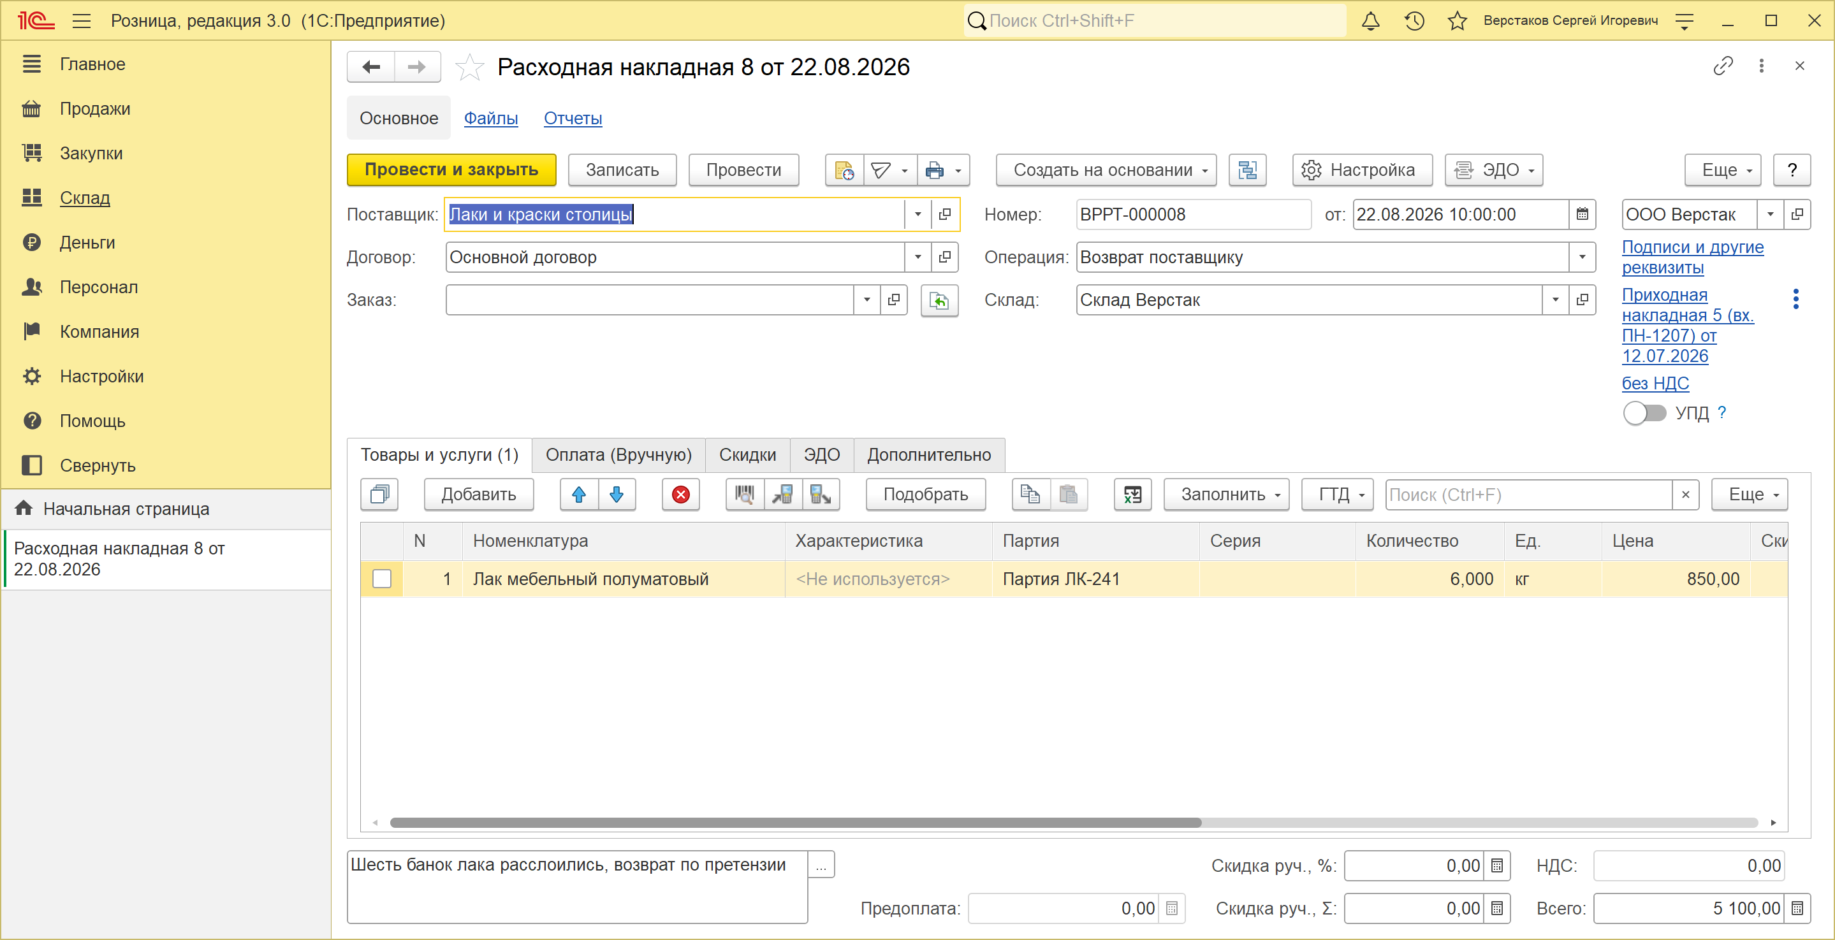Go forward with the right arrow button
1835x940 pixels.
click(x=417, y=67)
